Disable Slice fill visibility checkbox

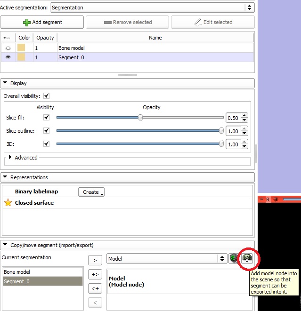pyautogui.click(x=46, y=118)
